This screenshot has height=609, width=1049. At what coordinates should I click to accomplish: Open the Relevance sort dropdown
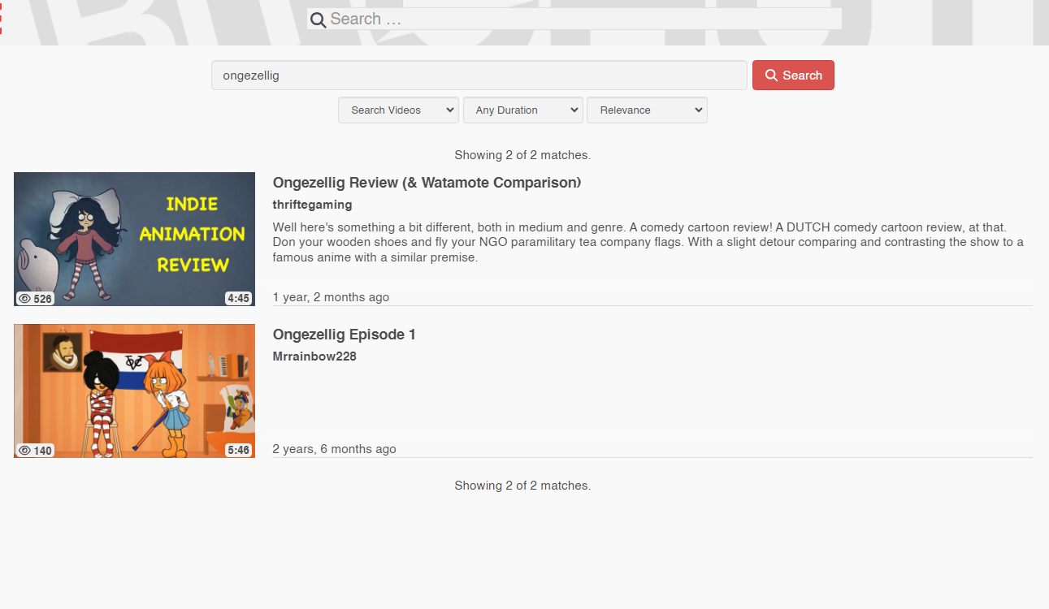tap(647, 110)
